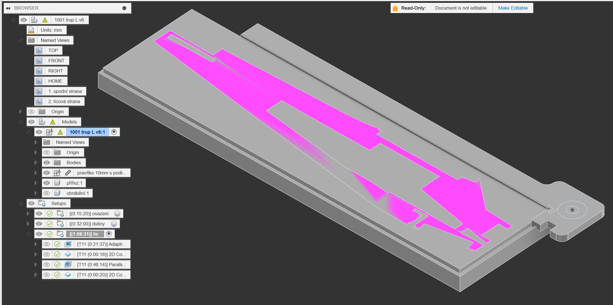Click the Units: mm document icon
The width and height of the screenshot is (613, 305).
click(x=31, y=30)
